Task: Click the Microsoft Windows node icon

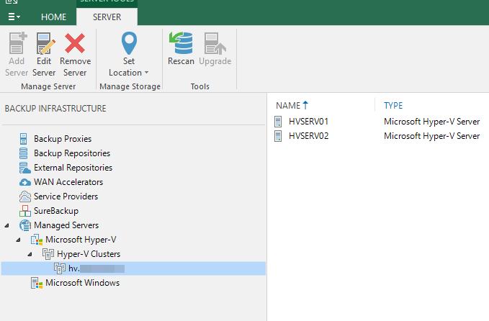Action: point(37,283)
